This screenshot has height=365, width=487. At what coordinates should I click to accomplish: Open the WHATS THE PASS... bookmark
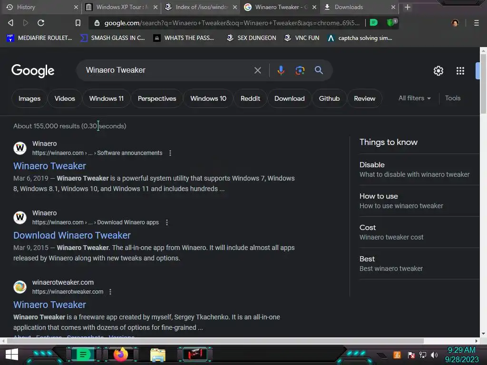tap(184, 38)
